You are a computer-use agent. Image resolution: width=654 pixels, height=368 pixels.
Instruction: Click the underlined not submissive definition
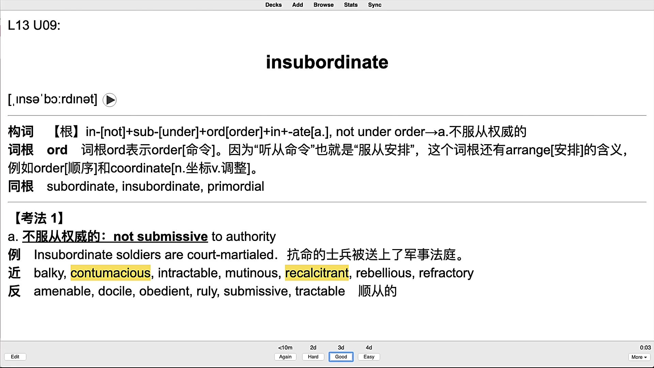[x=160, y=236]
